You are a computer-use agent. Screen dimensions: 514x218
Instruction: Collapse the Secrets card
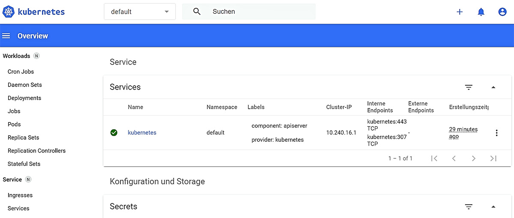point(493,207)
